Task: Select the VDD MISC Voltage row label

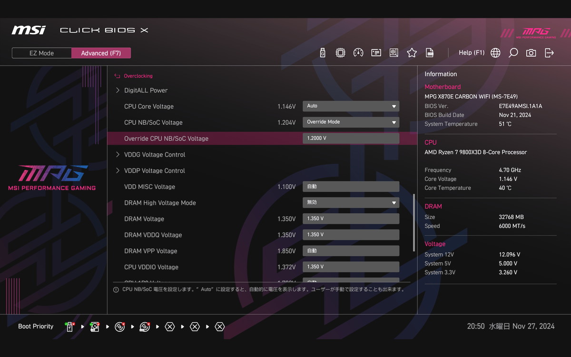Action: coord(149,187)
